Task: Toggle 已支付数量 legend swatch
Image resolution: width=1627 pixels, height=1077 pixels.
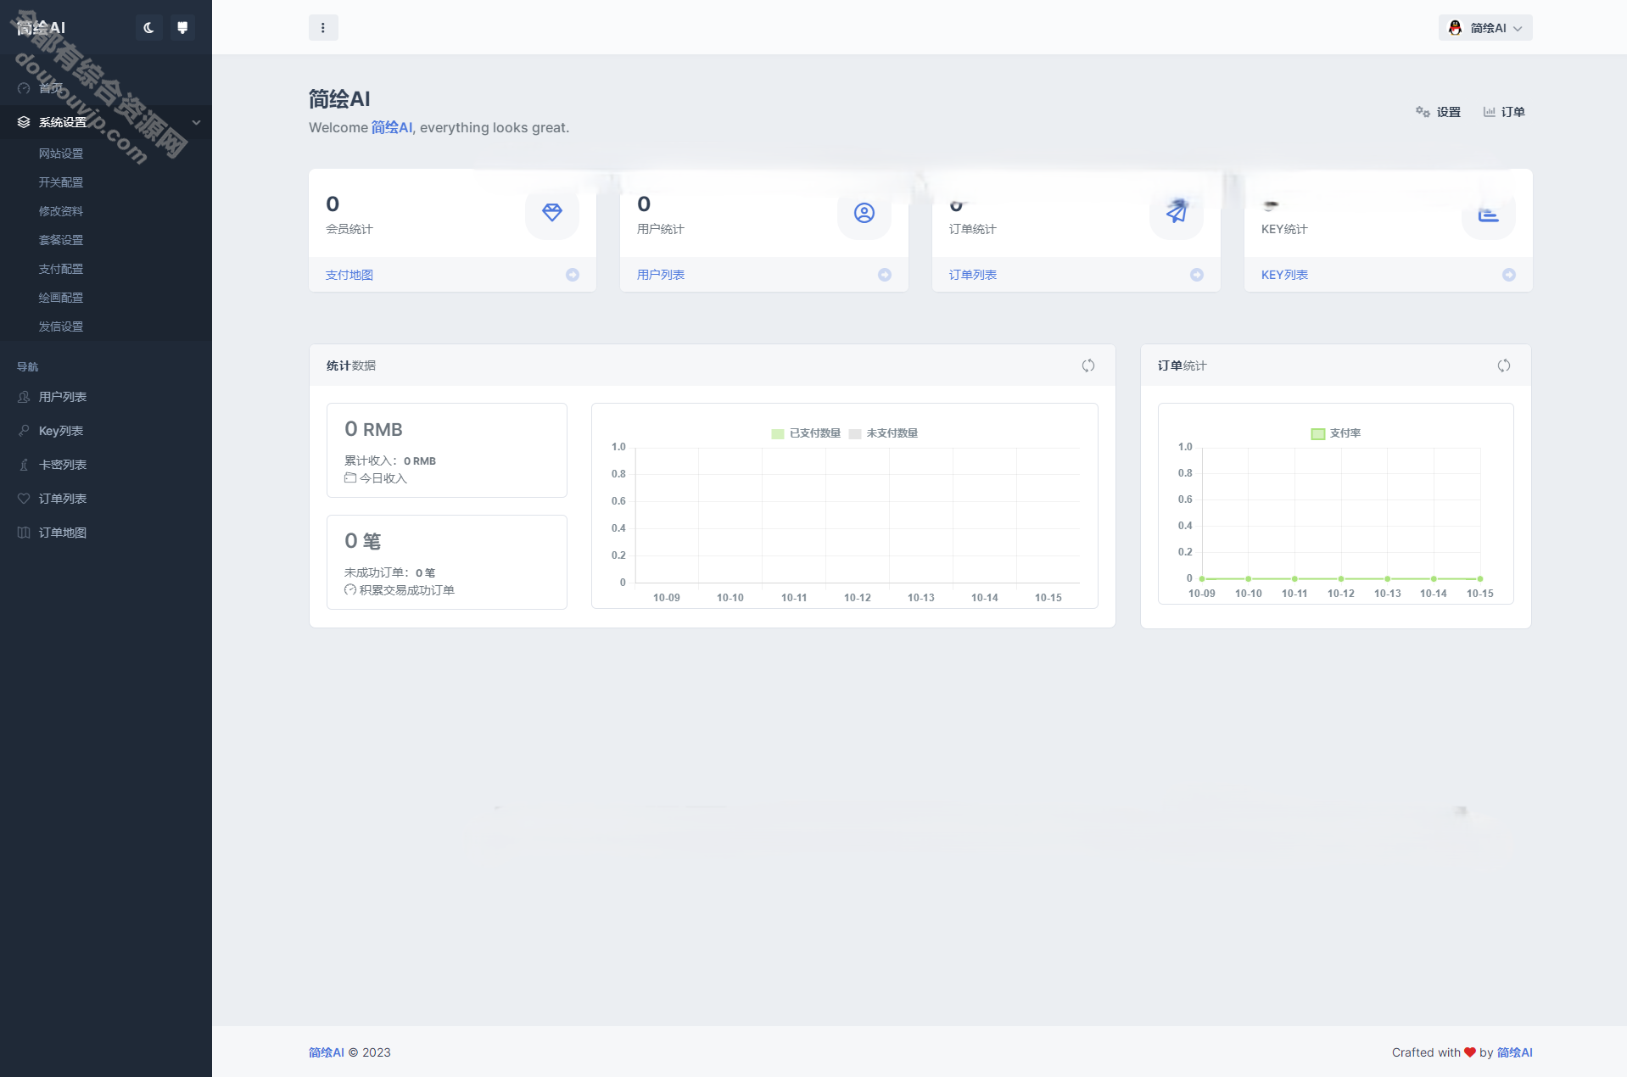Action: (778, 434)
